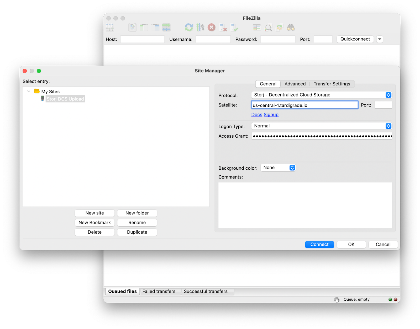Select the Storj DCS Upload site entry
The height and width of the screenshot is (329, 420).
click(x=65, y=99)
